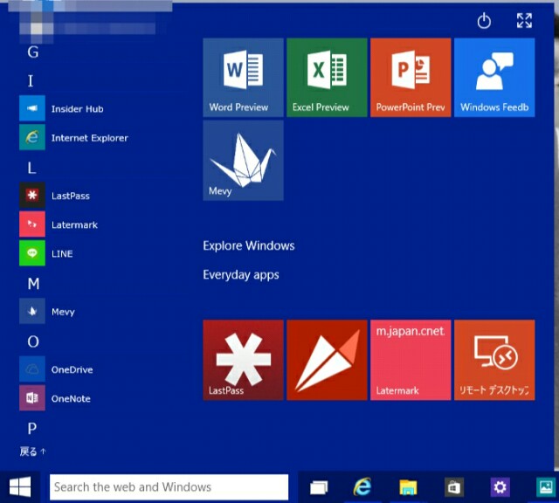Open the Windows Feedback tile
The height and width of the screenshot is (503, 559).
pyautogui.click(x=494, y=78)
